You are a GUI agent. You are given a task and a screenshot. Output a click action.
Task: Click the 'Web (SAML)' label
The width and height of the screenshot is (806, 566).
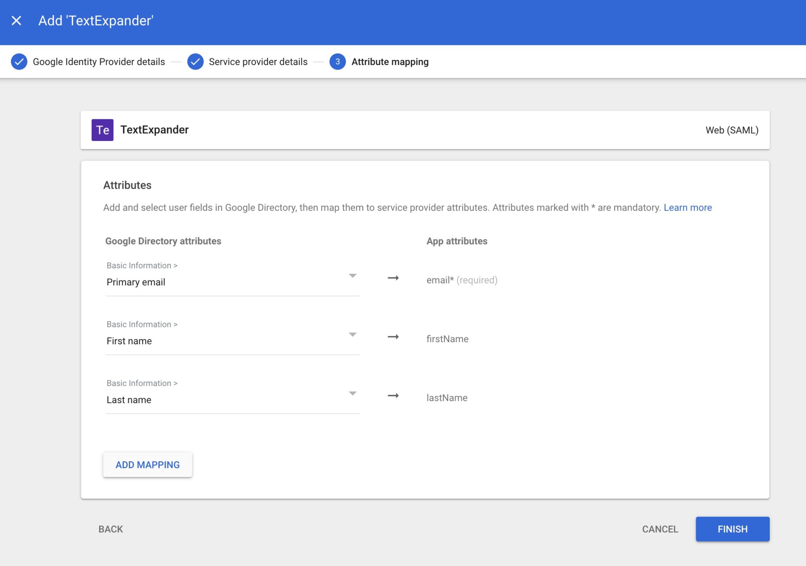pos(732,130)
